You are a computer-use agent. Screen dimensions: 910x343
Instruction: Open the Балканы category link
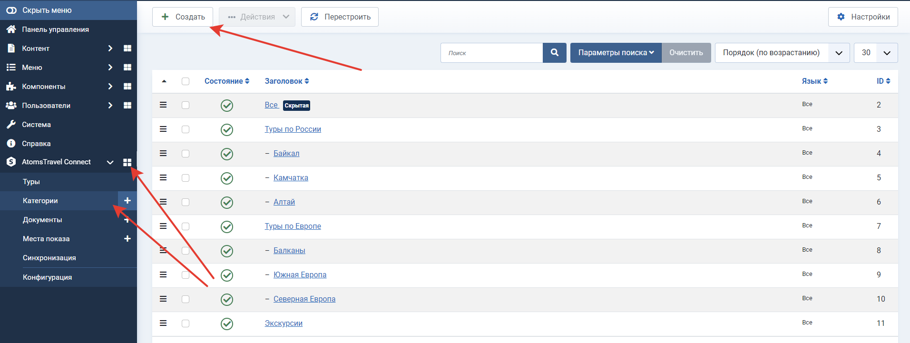pyautogui.click(x=289, y=250)
